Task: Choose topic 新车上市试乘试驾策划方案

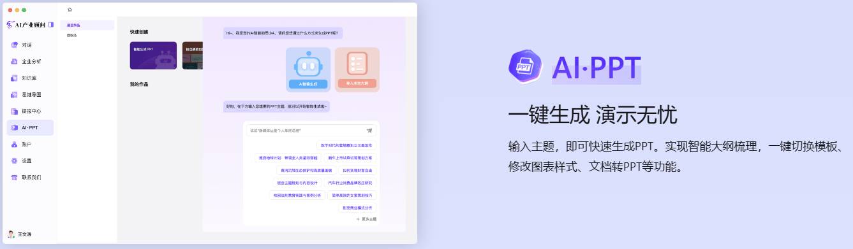Action: [x=350, y=157]
